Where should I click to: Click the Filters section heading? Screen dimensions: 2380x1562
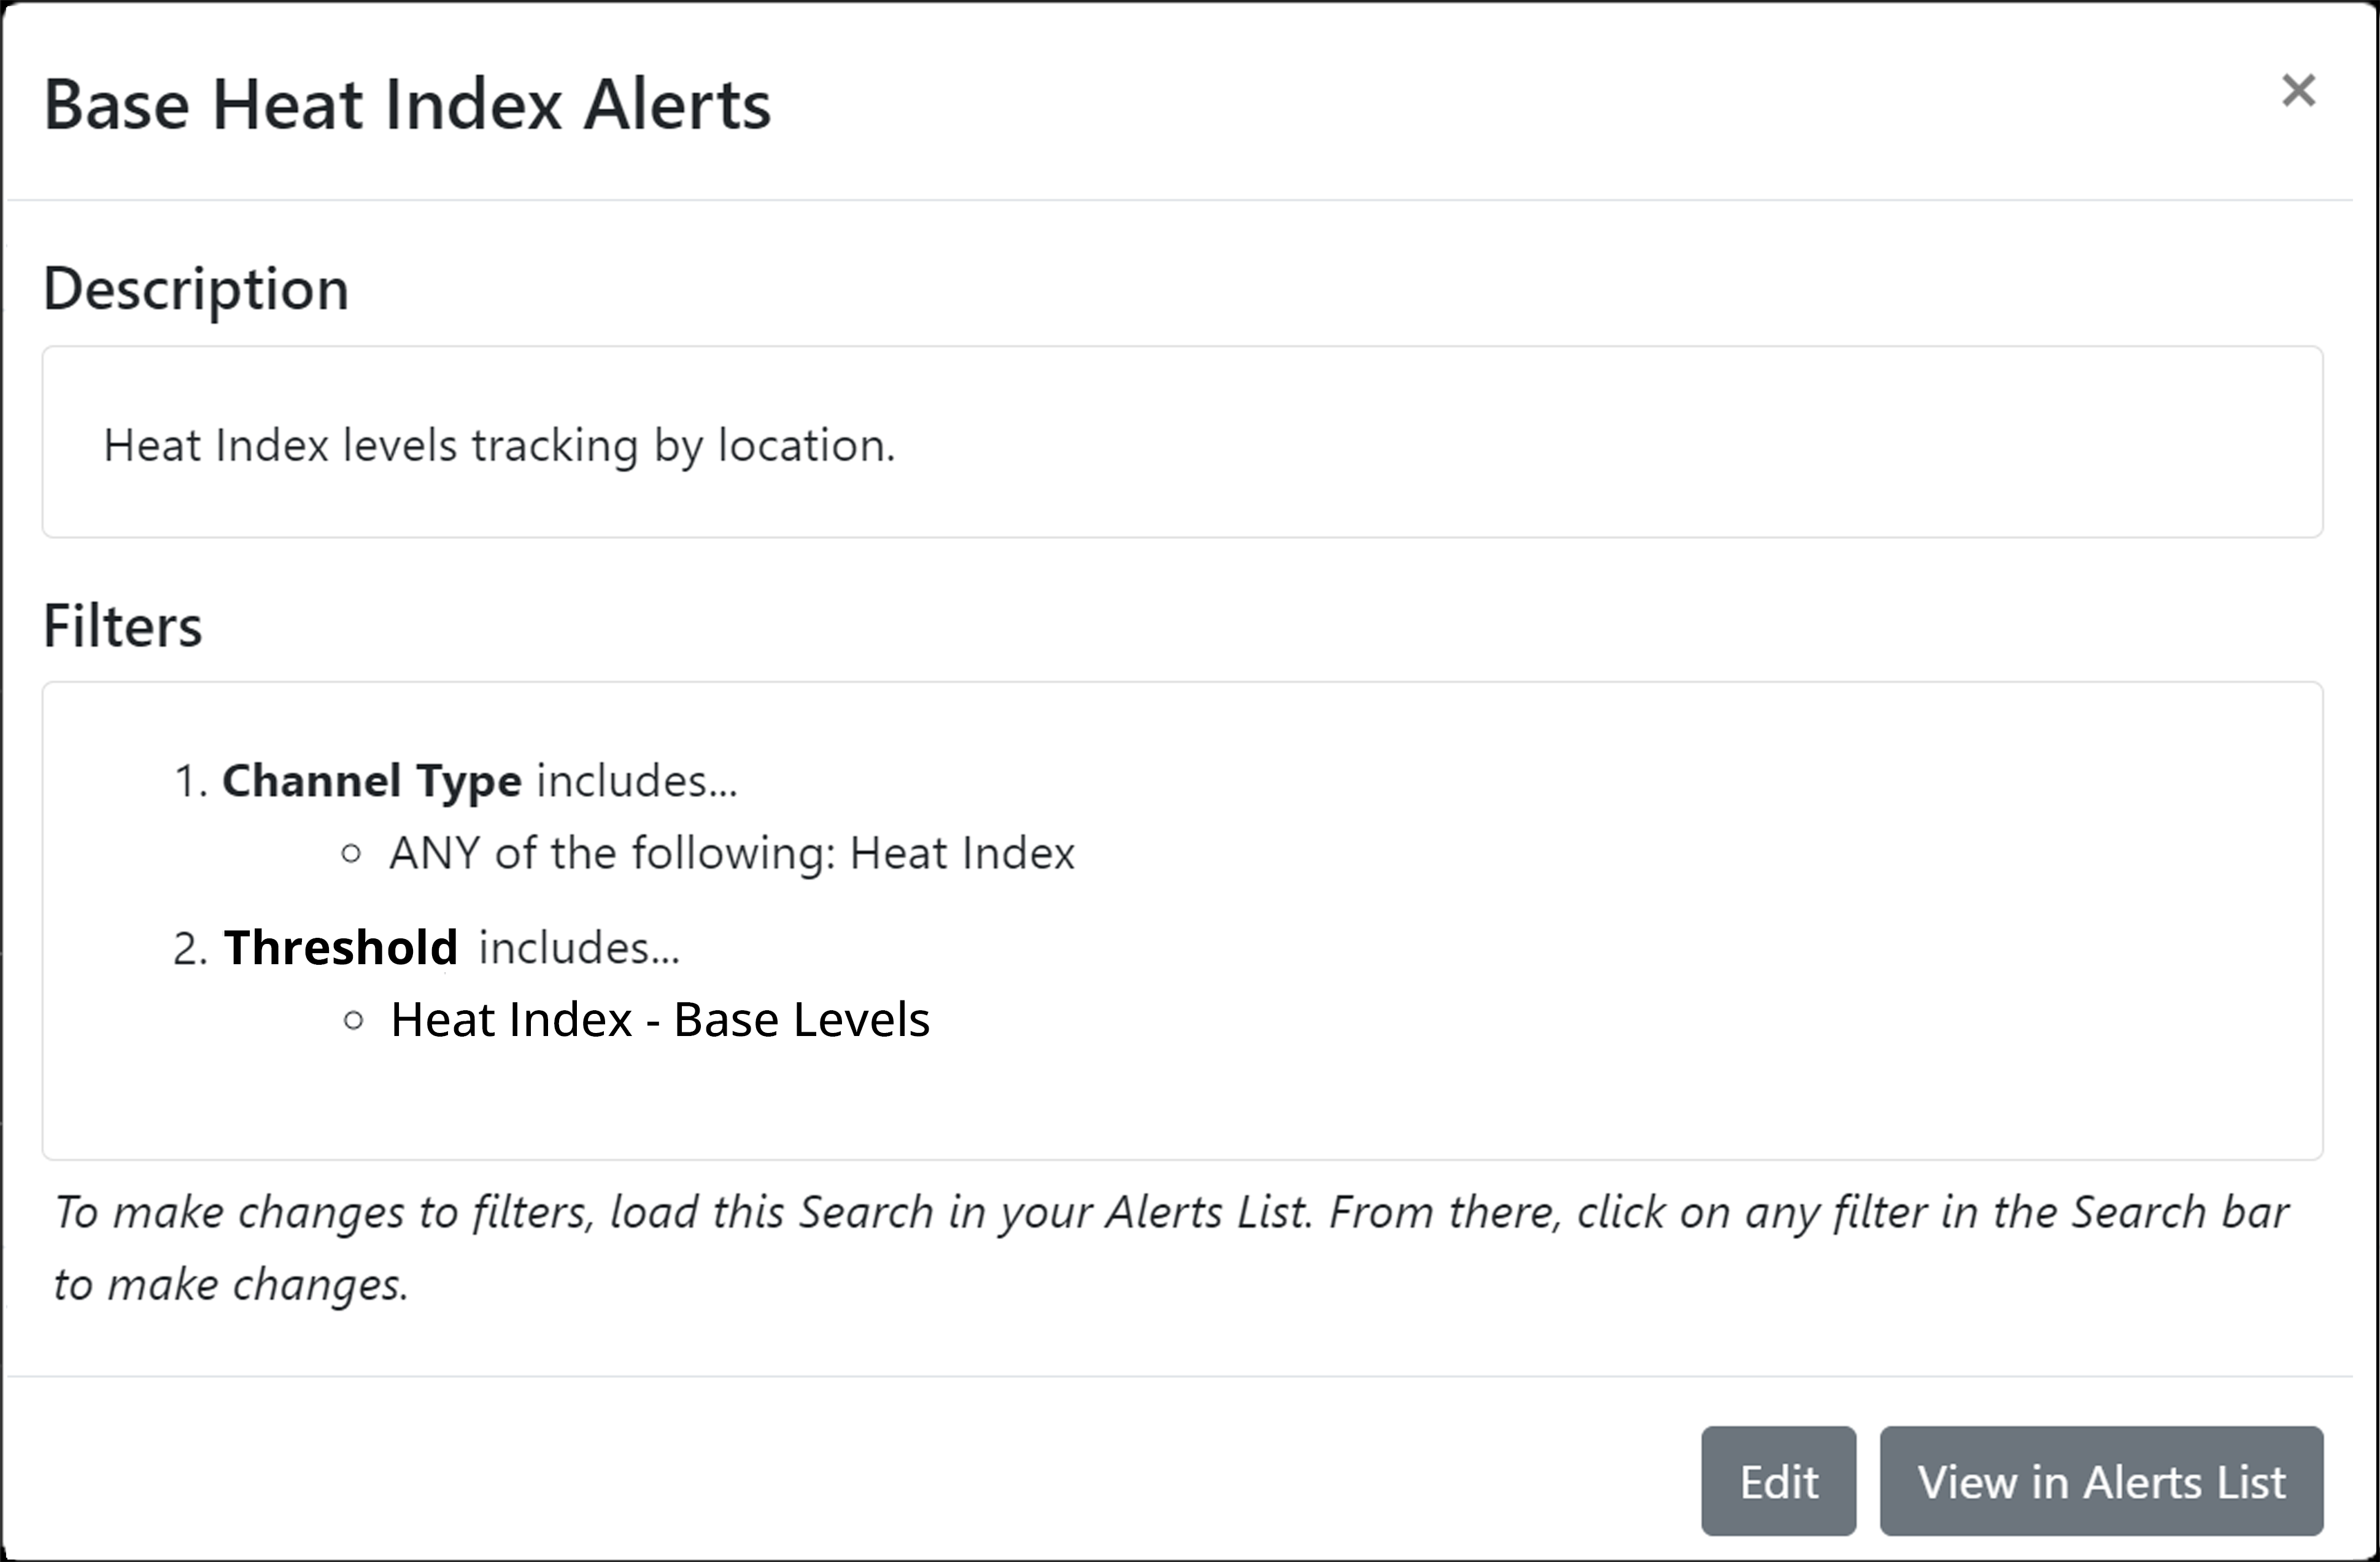122,626
